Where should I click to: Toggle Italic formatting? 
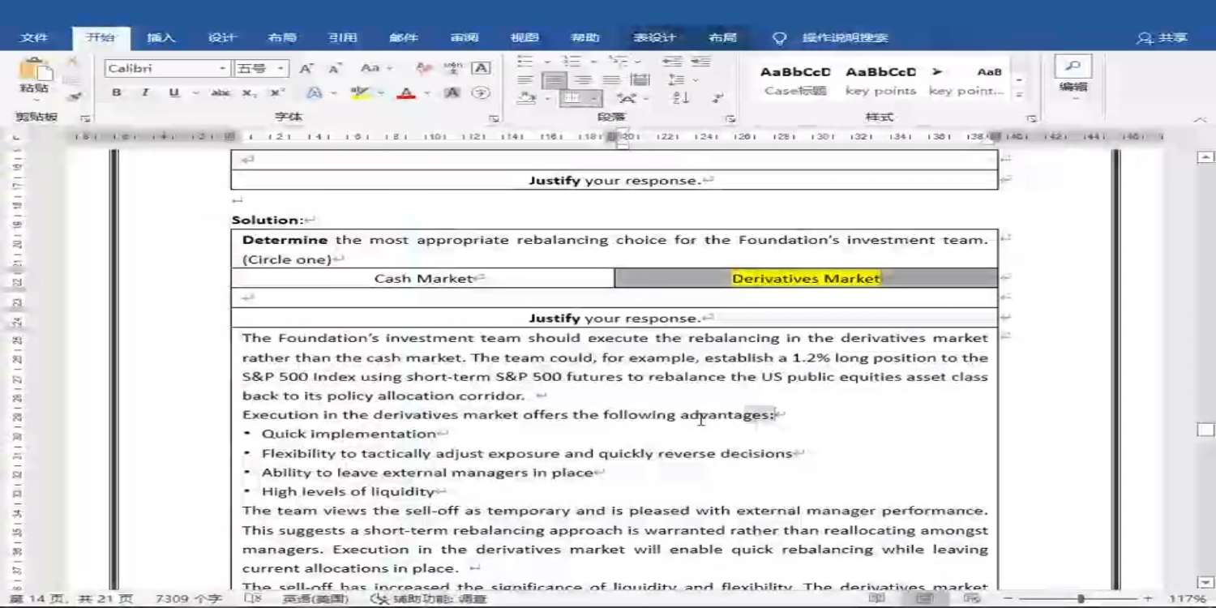(145, 93)
